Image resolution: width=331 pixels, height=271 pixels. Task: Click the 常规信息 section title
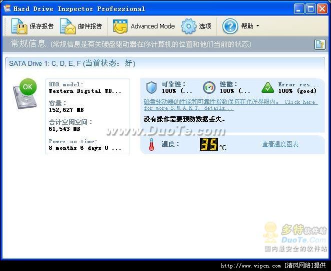point(28,44)
